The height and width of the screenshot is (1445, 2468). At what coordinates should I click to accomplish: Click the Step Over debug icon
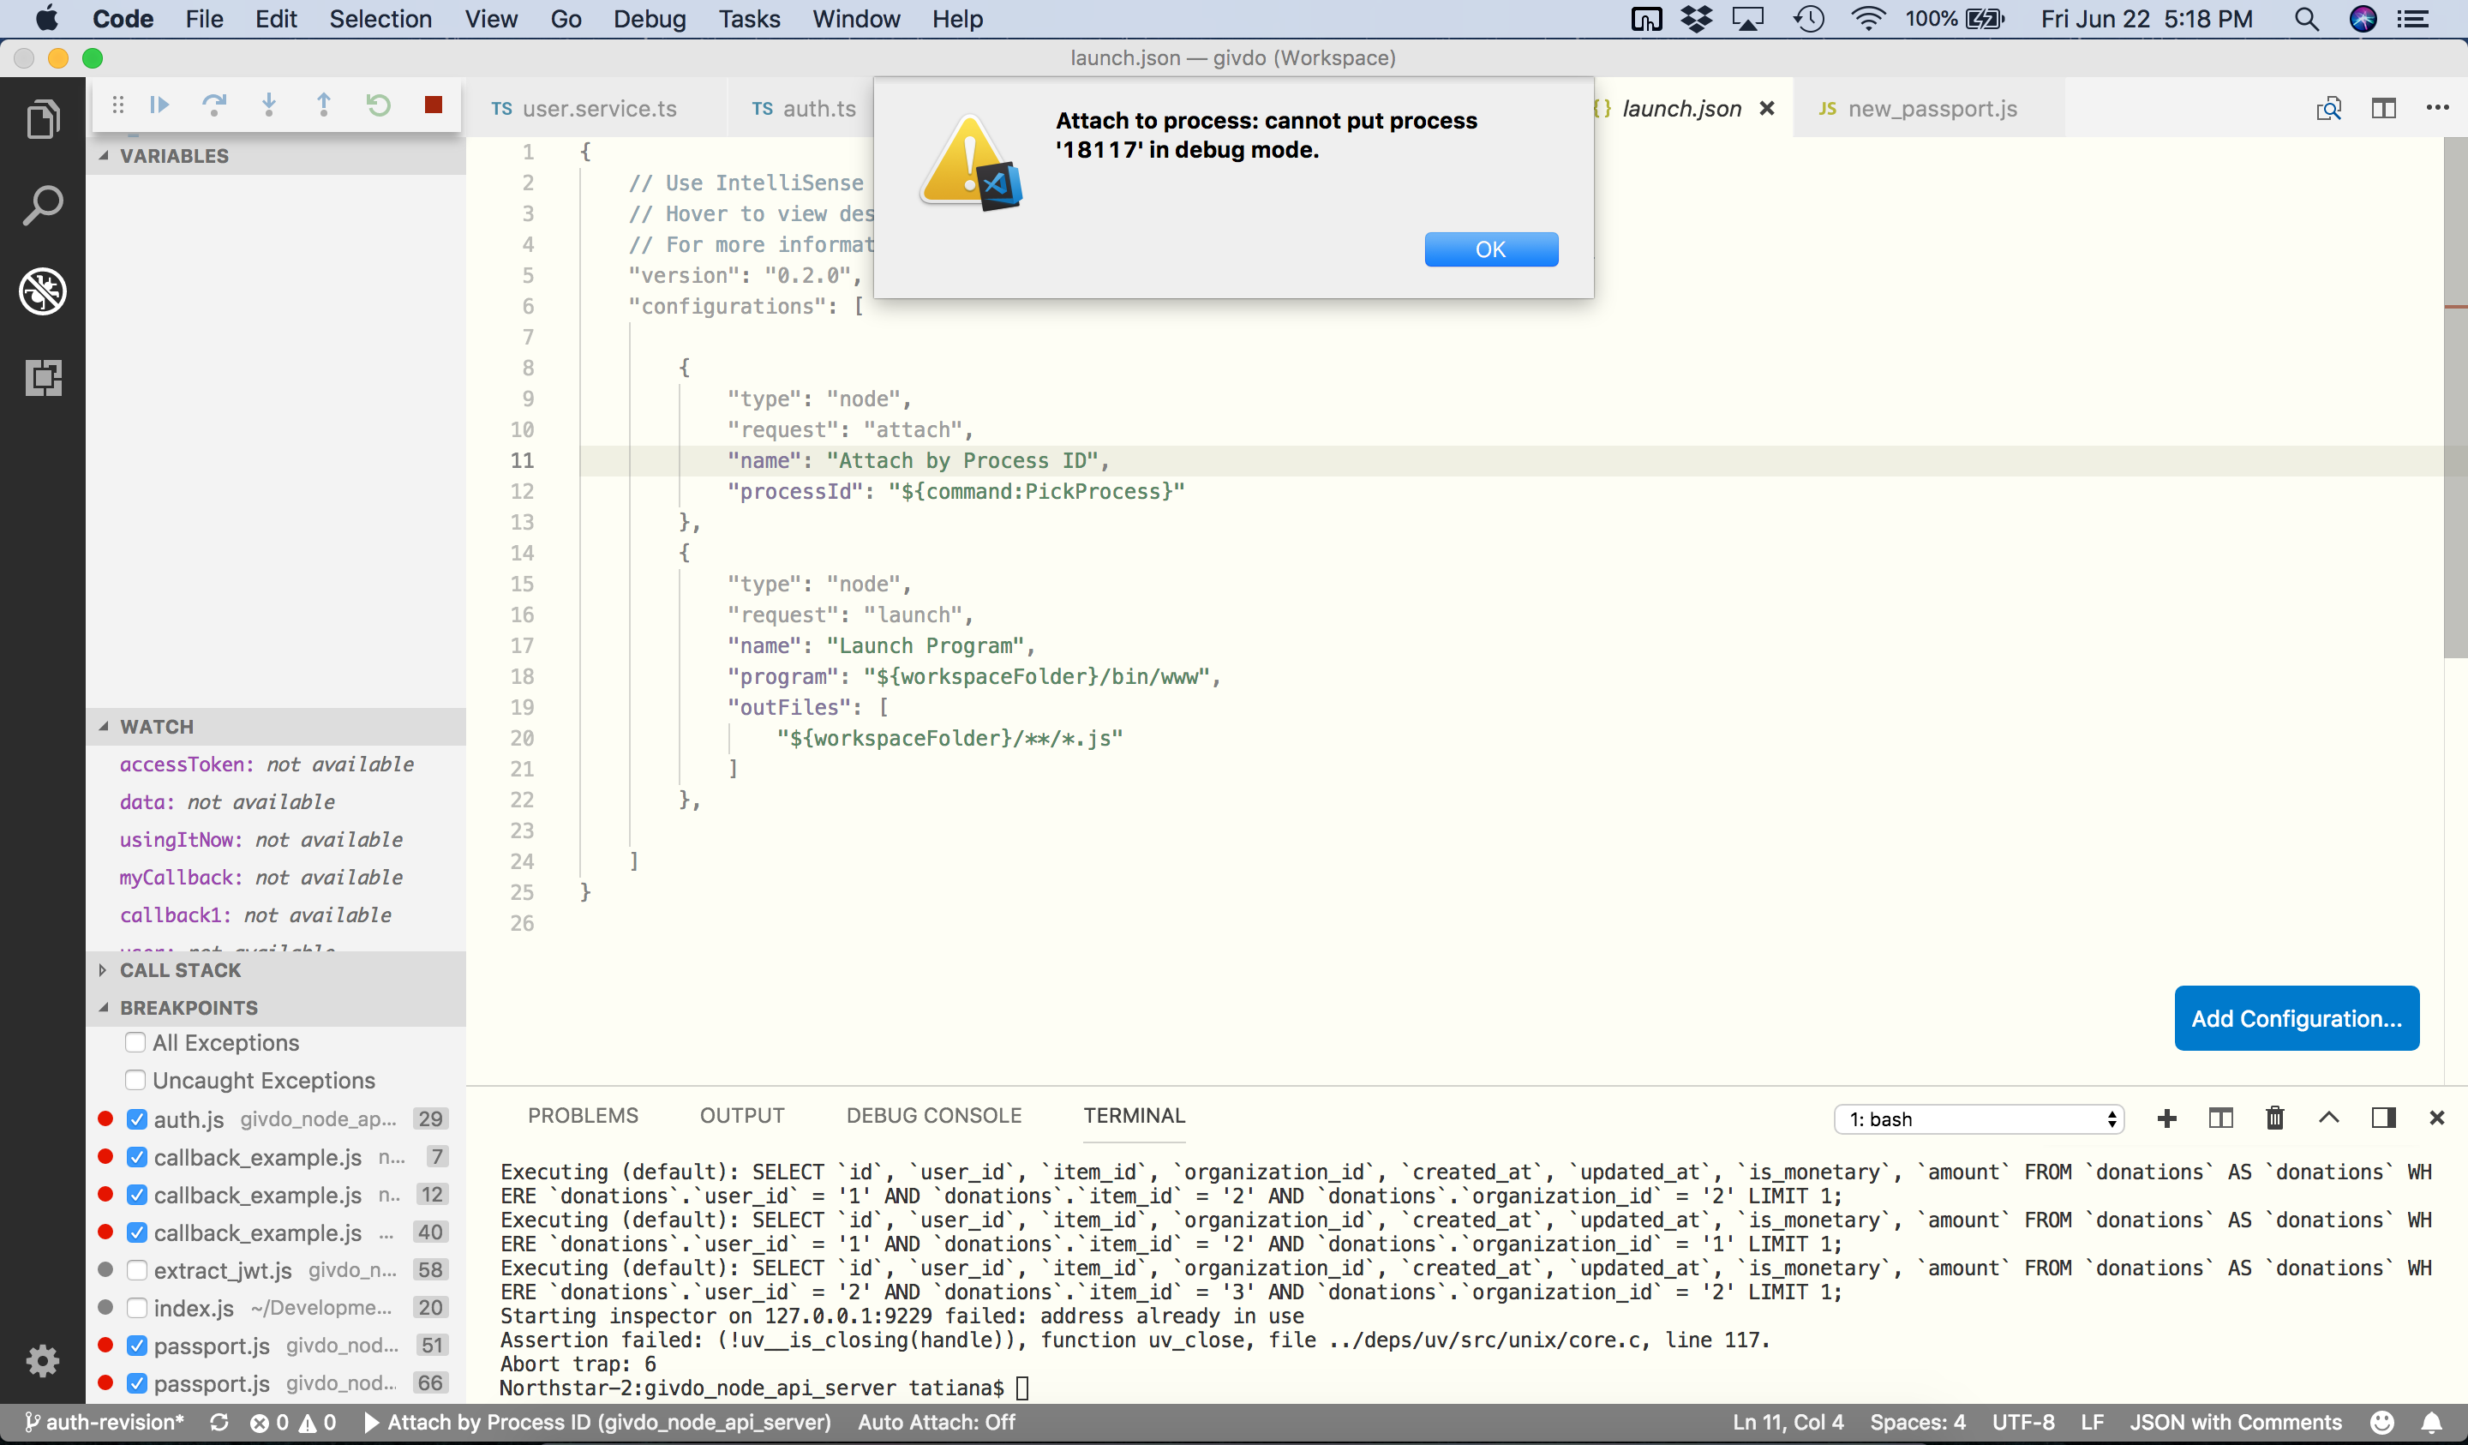pos(213,105)
